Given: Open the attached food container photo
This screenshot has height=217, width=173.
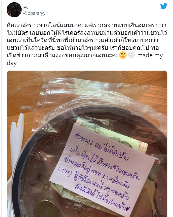Looking at the screenshot, I should tap(87, 144).
